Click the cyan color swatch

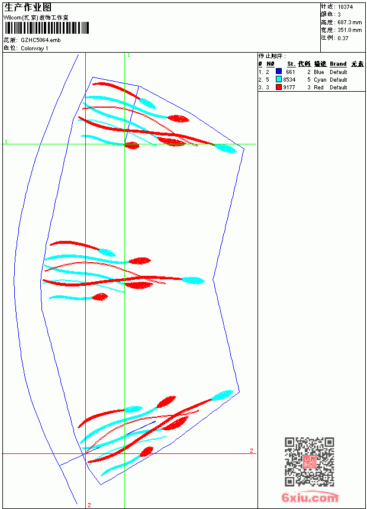coord(279,79)
